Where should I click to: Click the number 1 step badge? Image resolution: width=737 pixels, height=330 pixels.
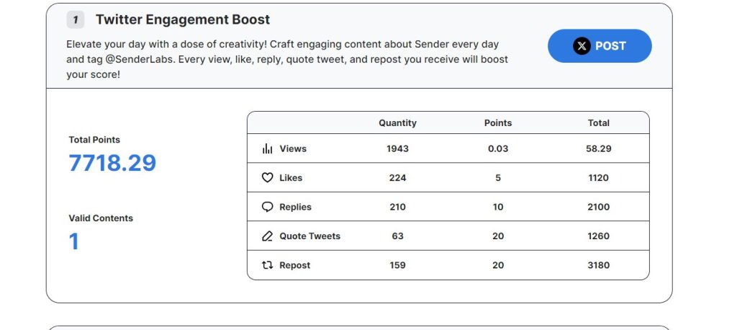point(76,19)
